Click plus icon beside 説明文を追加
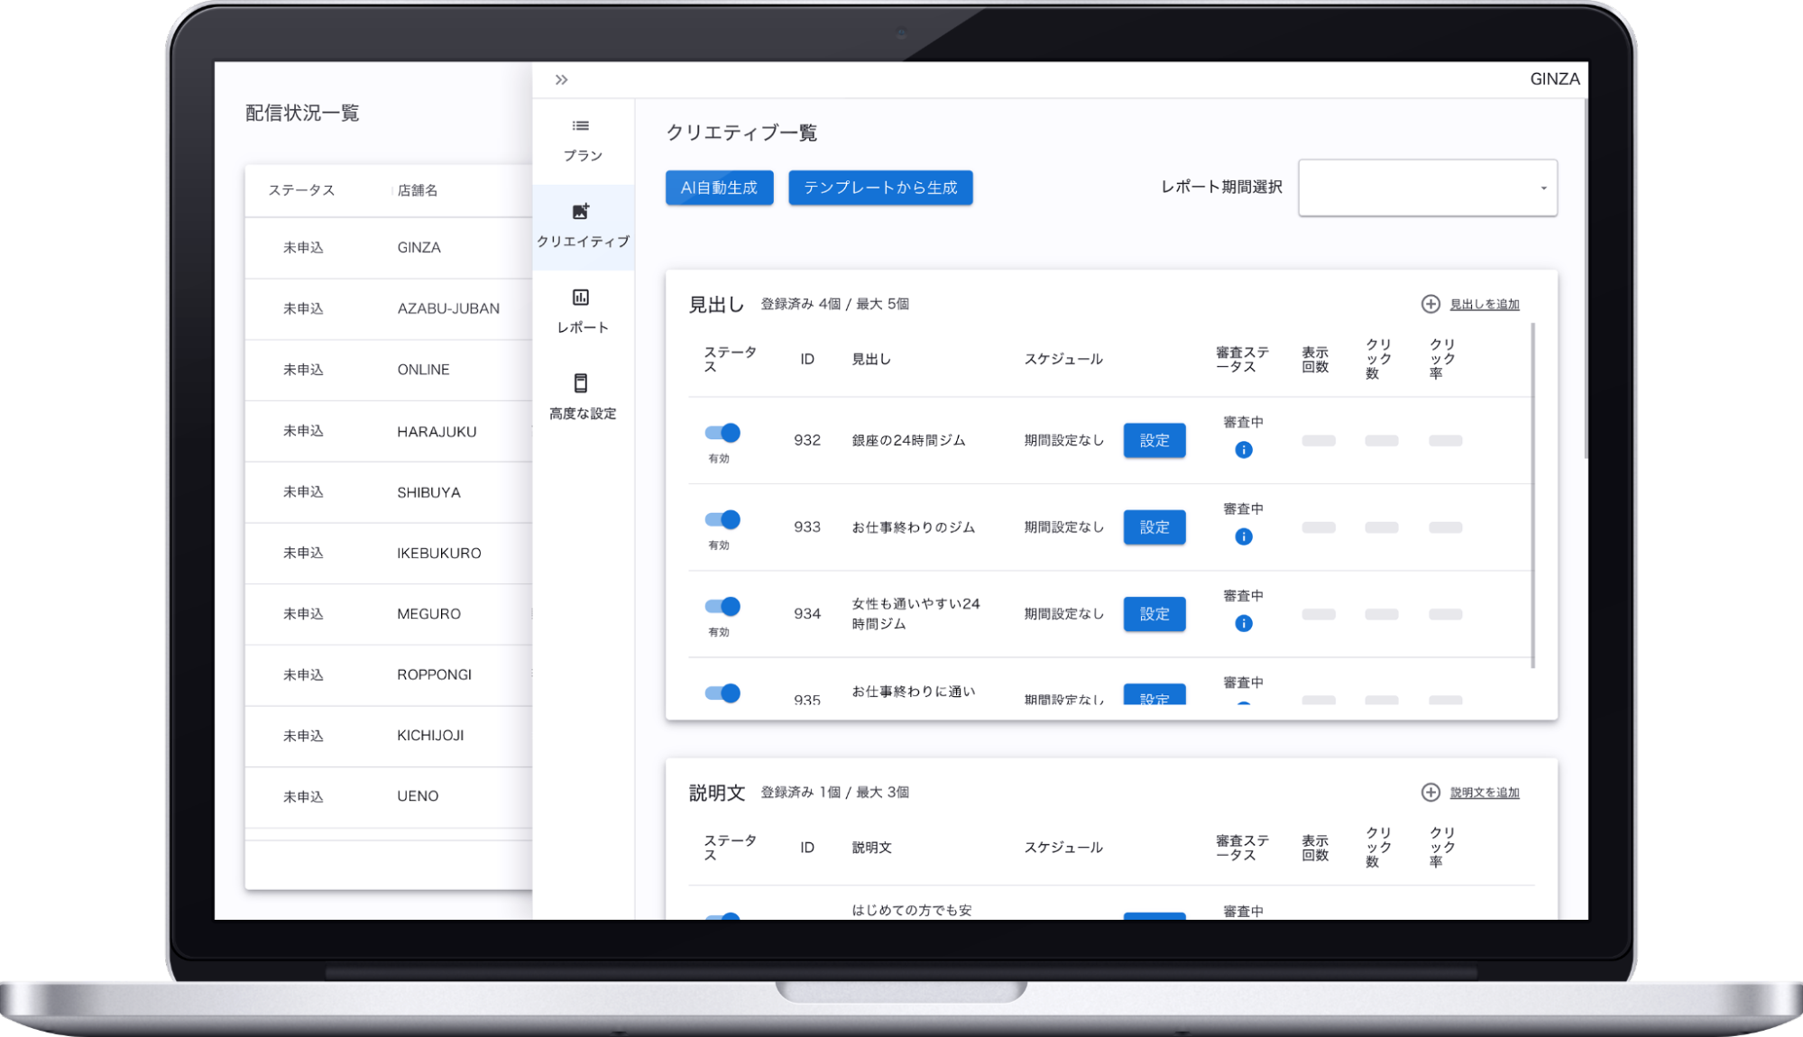 pyautogui.click(x=1430, y=793)
